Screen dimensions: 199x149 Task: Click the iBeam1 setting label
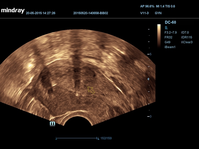click(x=170, y=47)
